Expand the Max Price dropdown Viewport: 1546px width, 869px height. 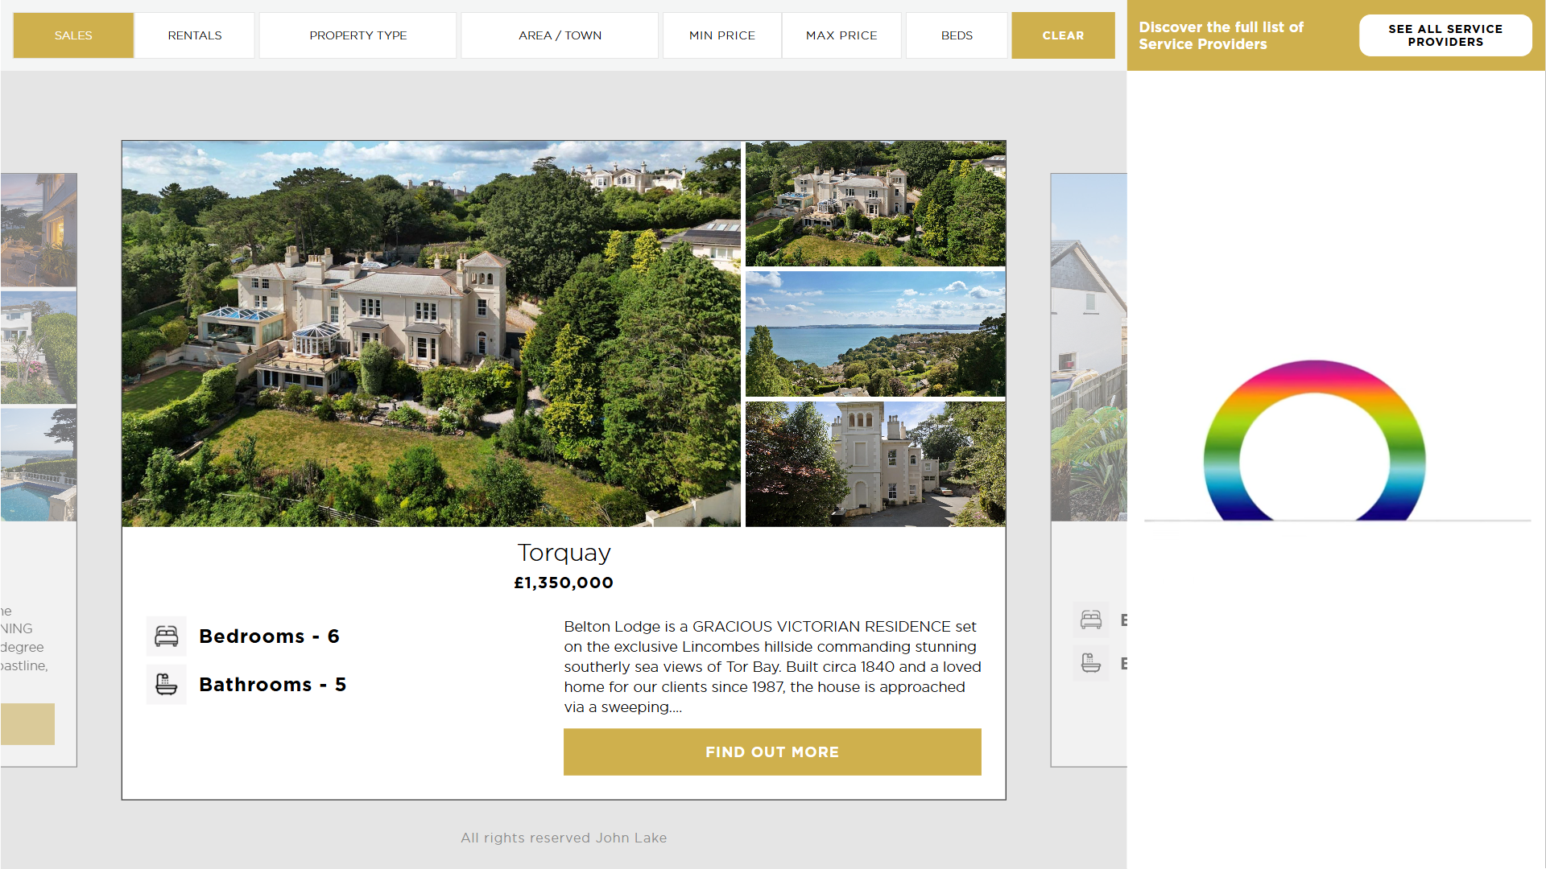coord(841,35)
